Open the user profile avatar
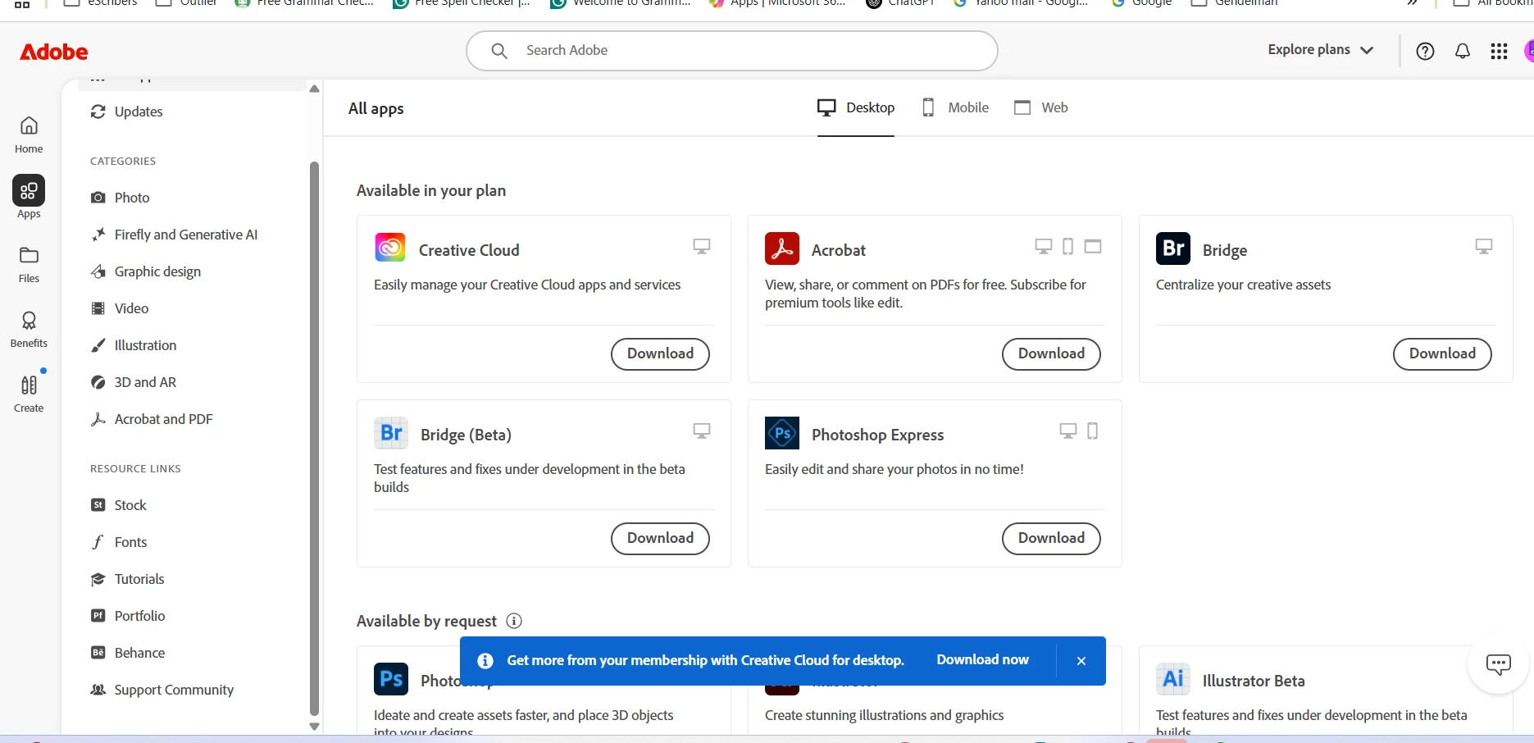 1529,51
